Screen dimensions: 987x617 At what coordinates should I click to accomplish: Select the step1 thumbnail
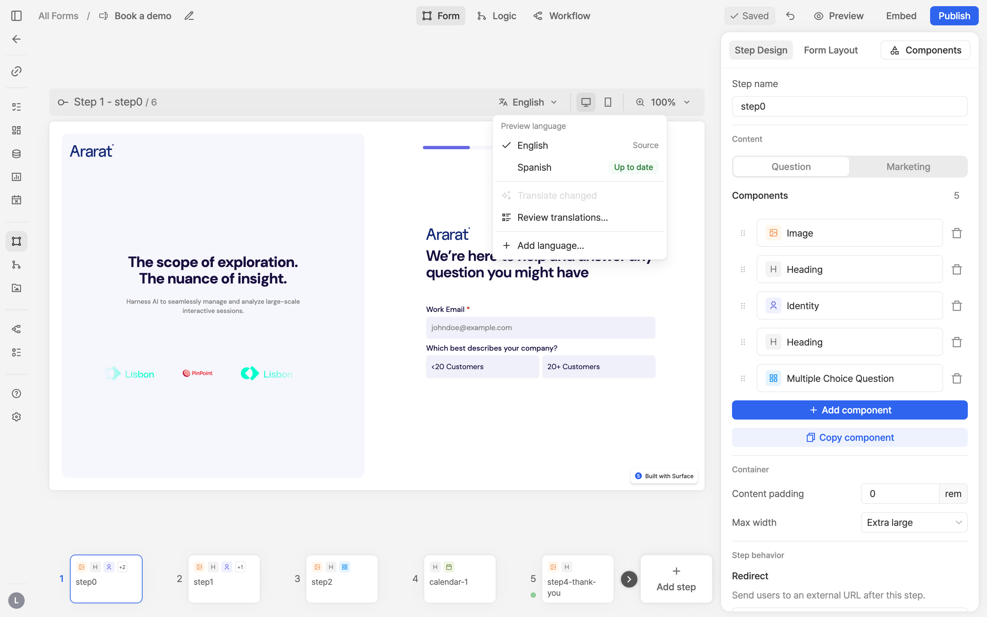tap(224, 579)
